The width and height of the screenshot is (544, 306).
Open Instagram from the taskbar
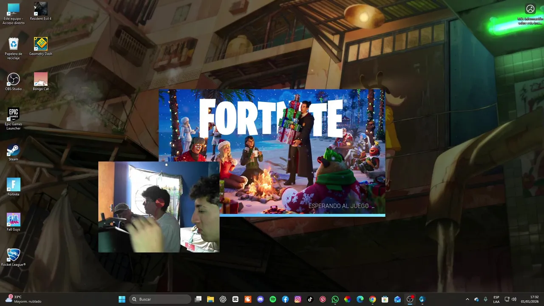pyautogui.click(x=298, y=299)
